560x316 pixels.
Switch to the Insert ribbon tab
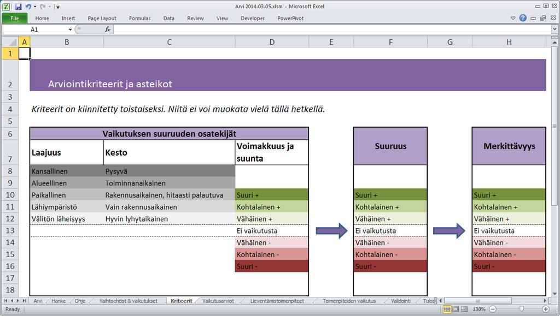pyautogui.click(x=68, y=18)
